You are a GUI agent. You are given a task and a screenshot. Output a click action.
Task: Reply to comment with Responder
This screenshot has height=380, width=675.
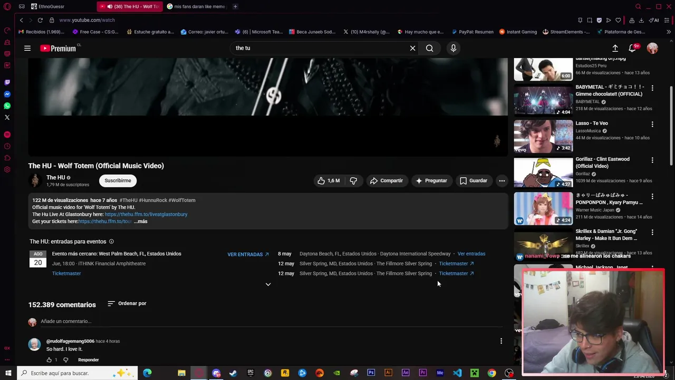(x=89, y=360)
